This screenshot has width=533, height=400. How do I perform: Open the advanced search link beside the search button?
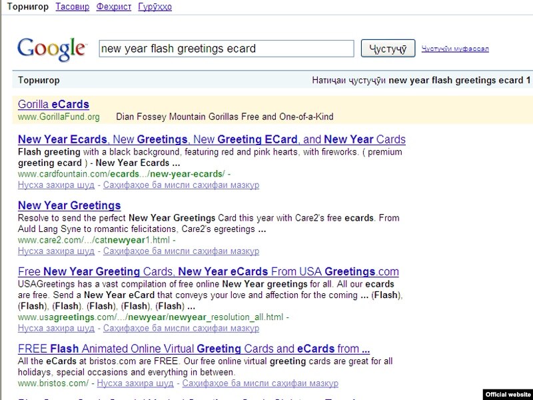click(x=455, y=49)
